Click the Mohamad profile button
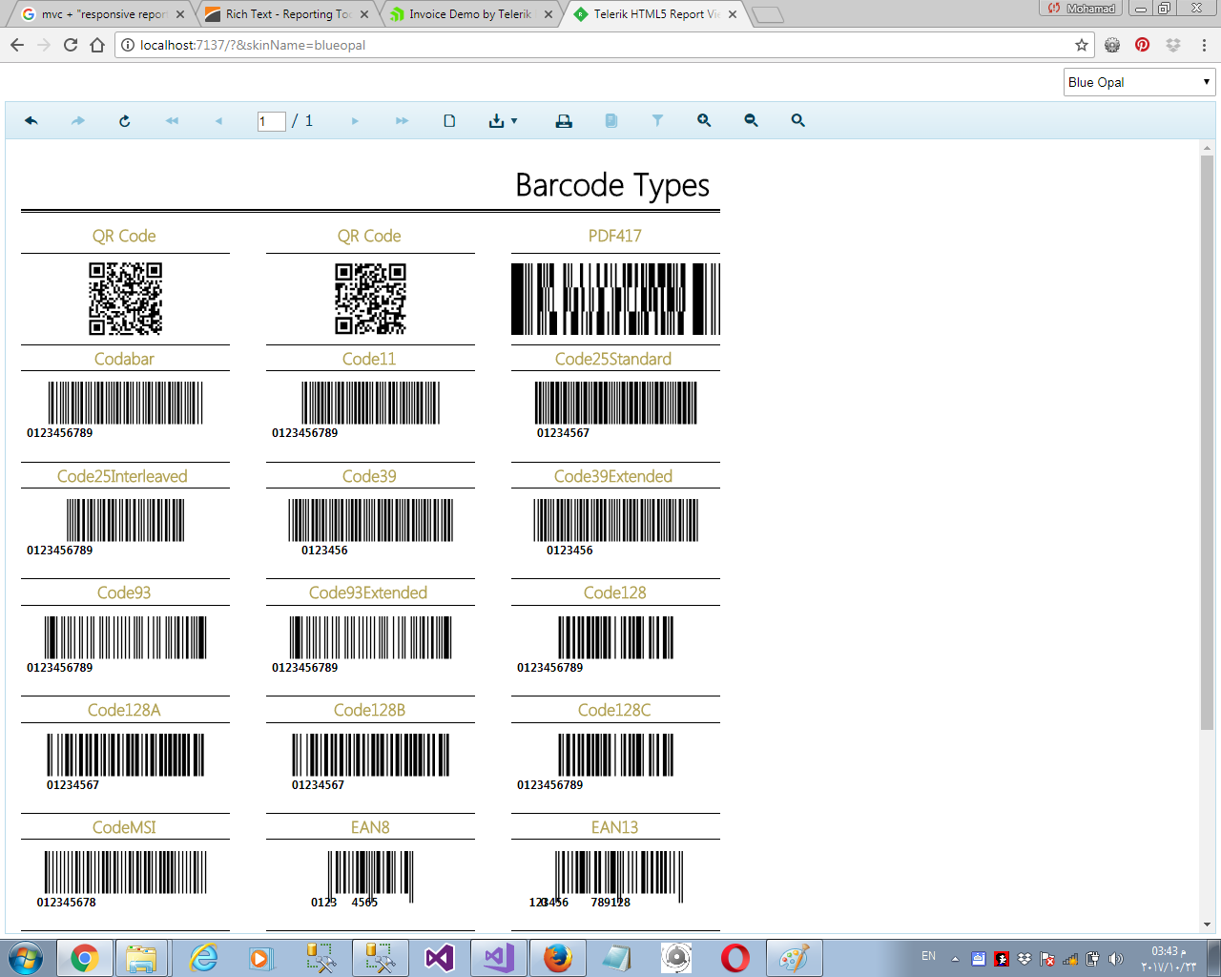 click(x=1082, y=9)
